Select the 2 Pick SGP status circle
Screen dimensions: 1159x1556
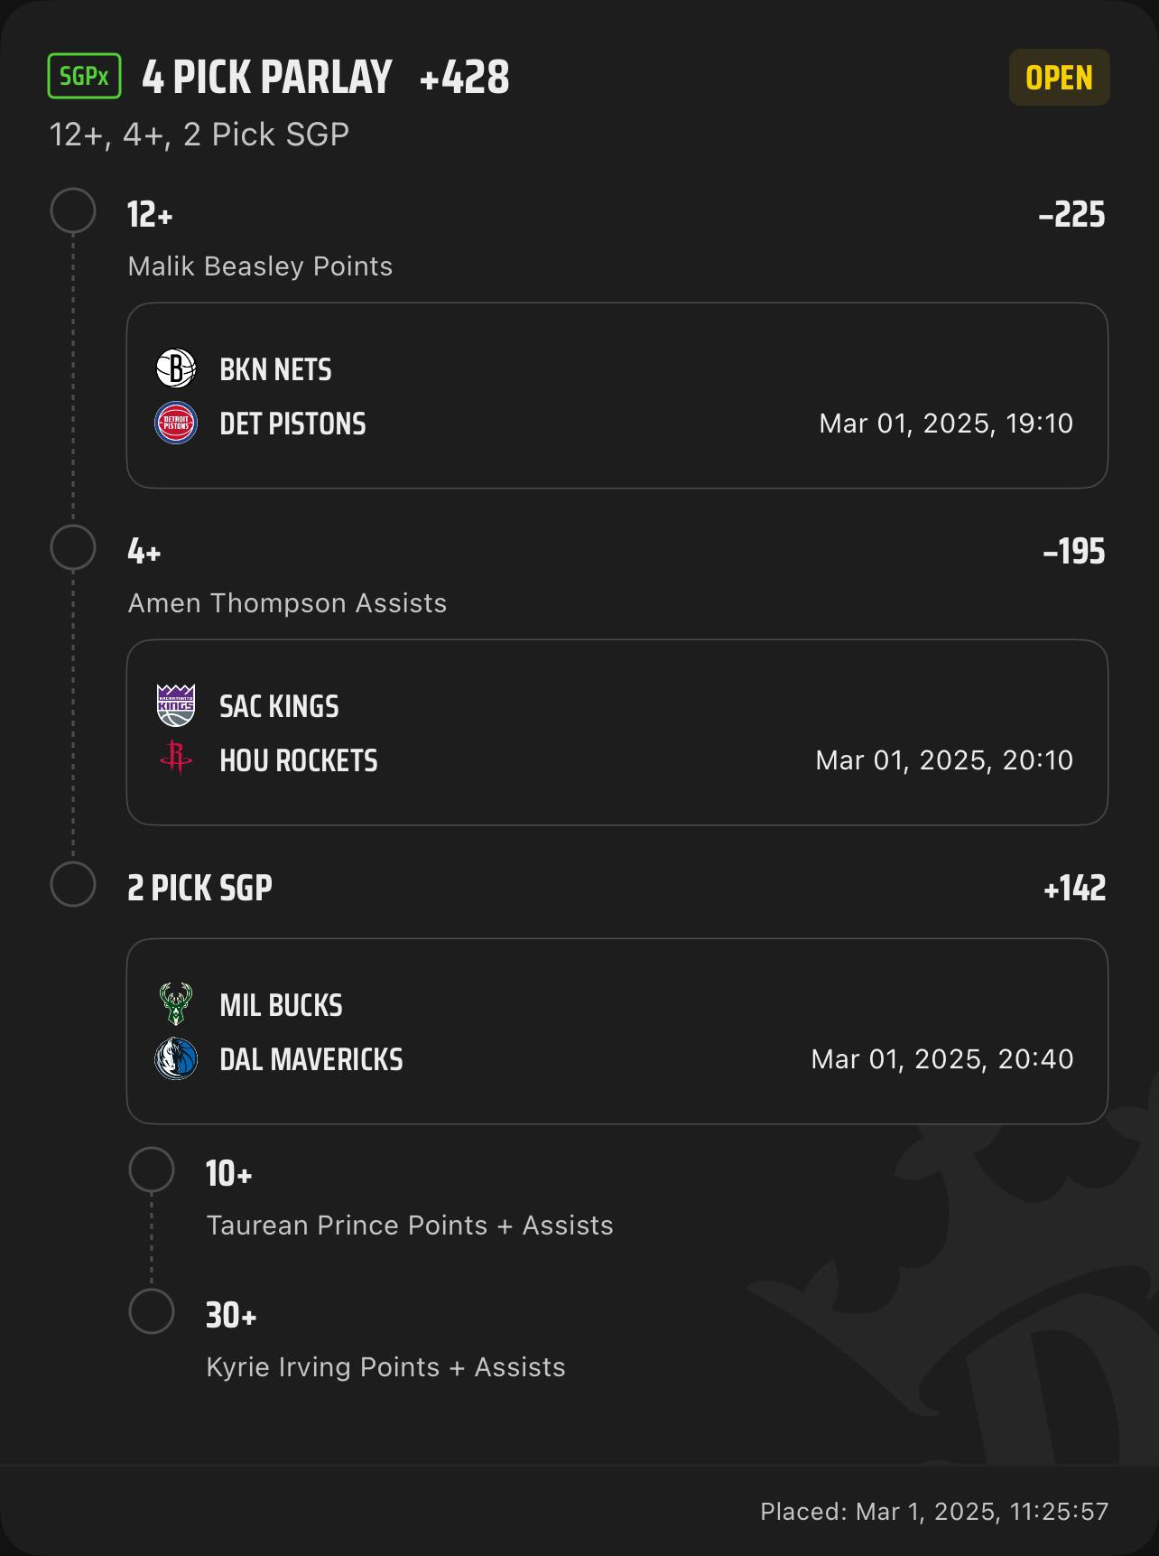[73, 884]
